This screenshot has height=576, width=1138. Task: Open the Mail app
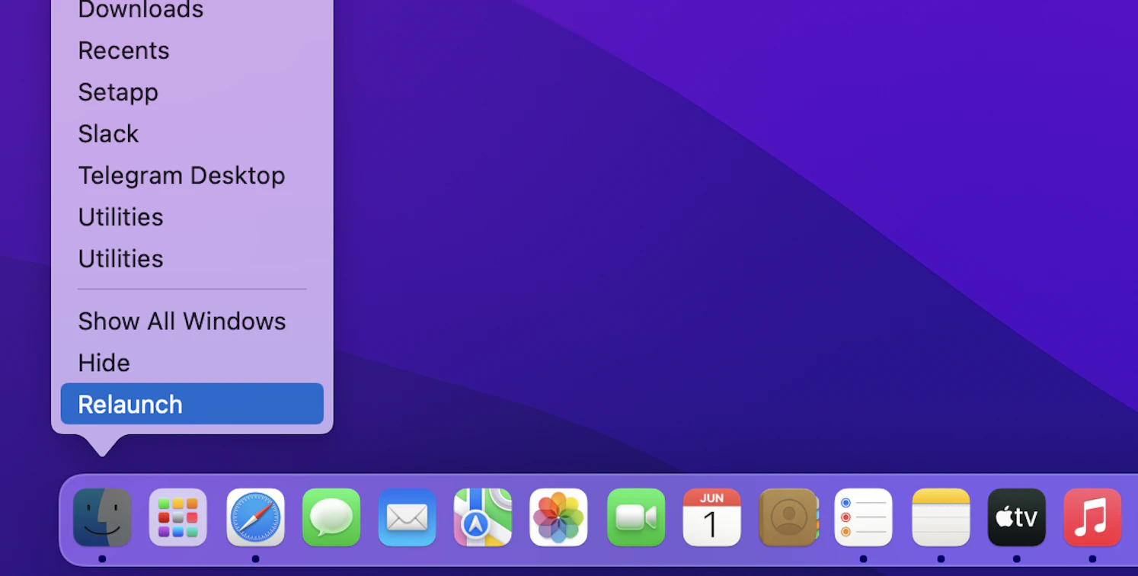click(407, 518)
